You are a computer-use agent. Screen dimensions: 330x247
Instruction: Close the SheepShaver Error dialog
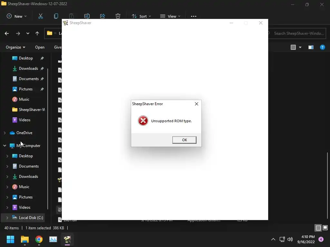[197, 104]
